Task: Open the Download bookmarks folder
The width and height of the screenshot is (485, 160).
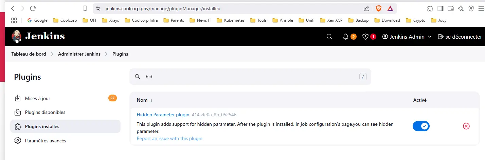Action: (x=387, y=20)
